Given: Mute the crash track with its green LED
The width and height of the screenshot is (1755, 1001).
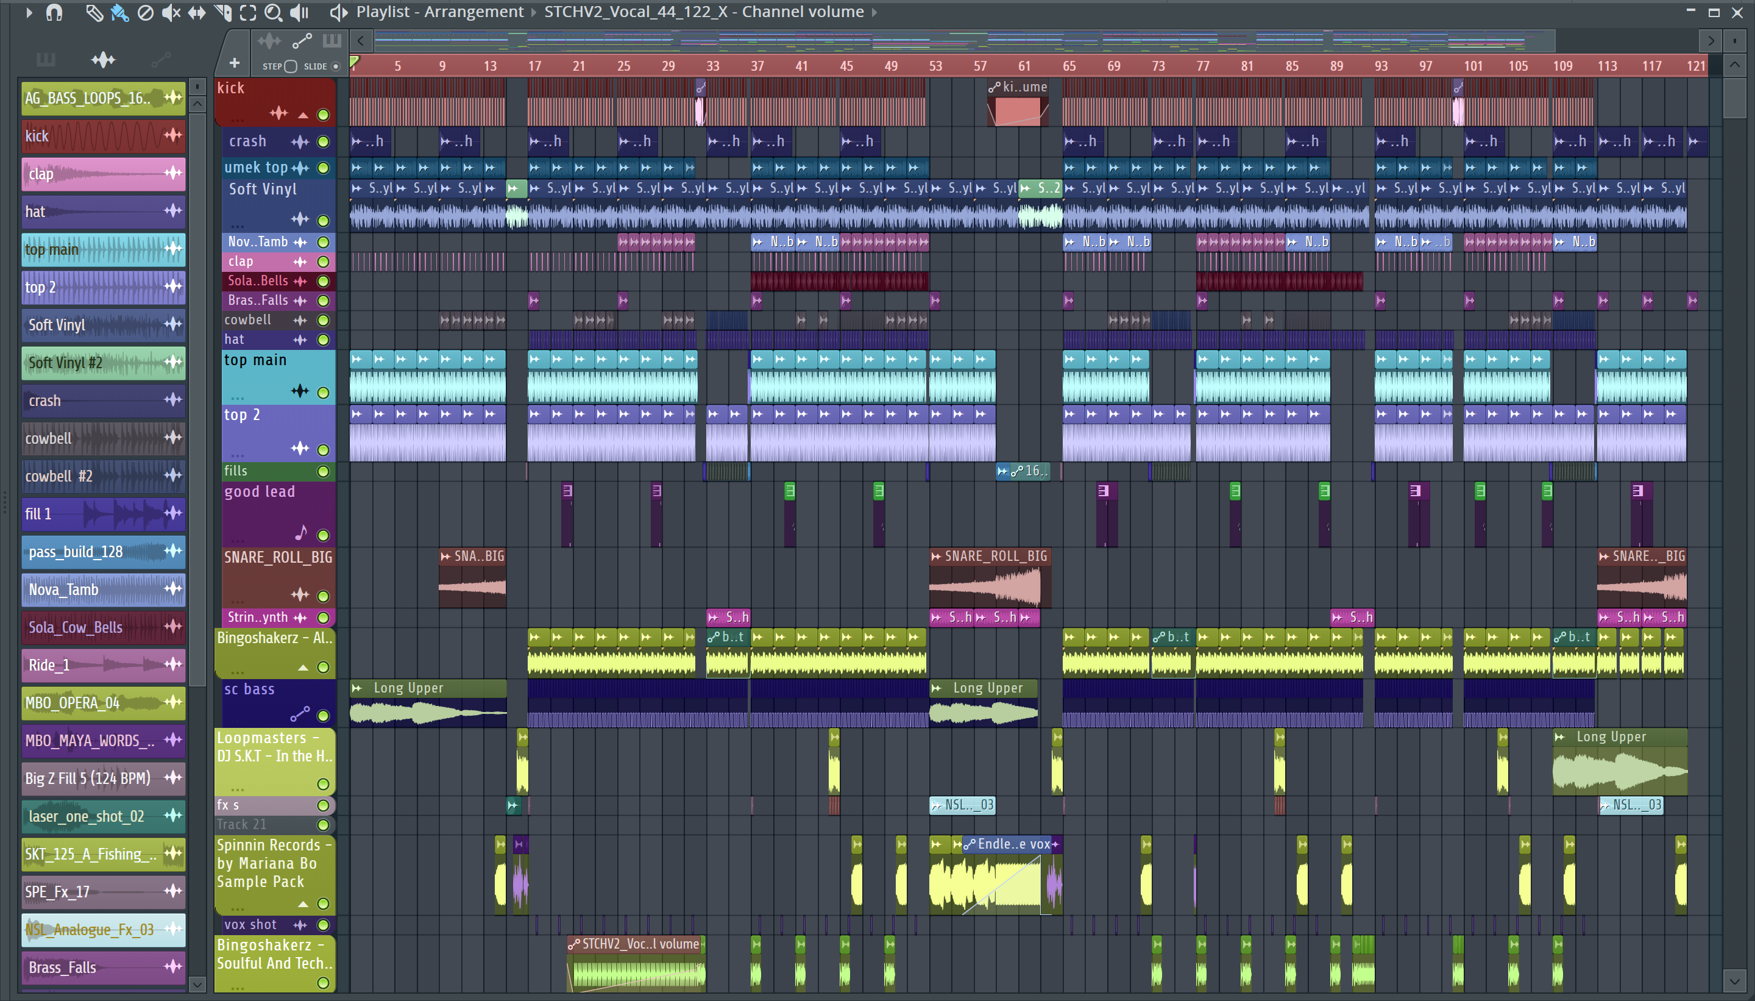Looking at the screenshot, I should [x=323, y=141].
